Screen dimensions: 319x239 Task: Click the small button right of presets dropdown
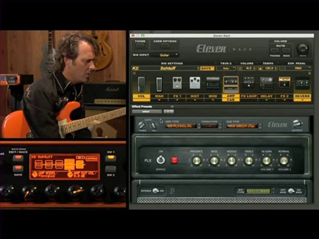tap(169, 112)
